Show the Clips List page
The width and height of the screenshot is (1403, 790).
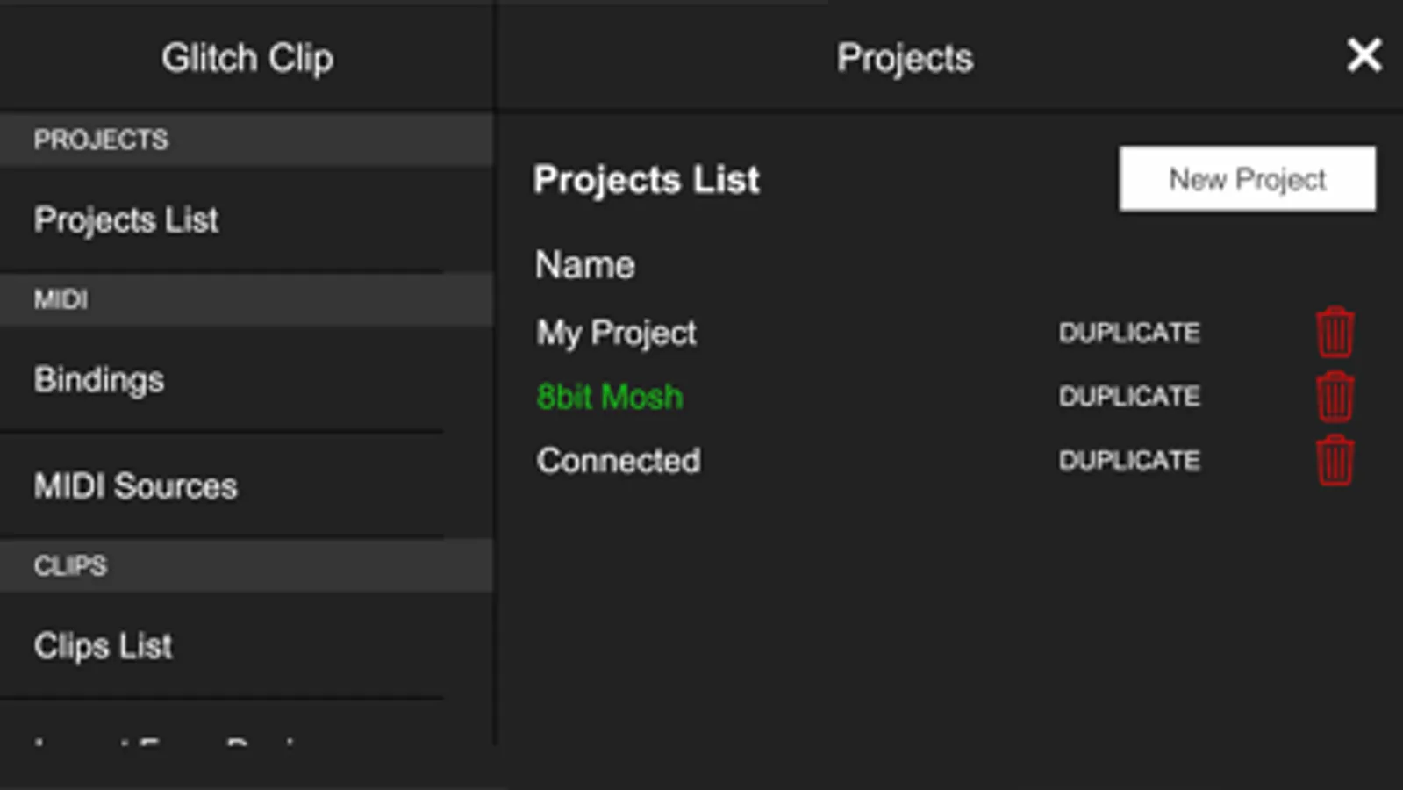pyautogui.click(x=104, y=646)
